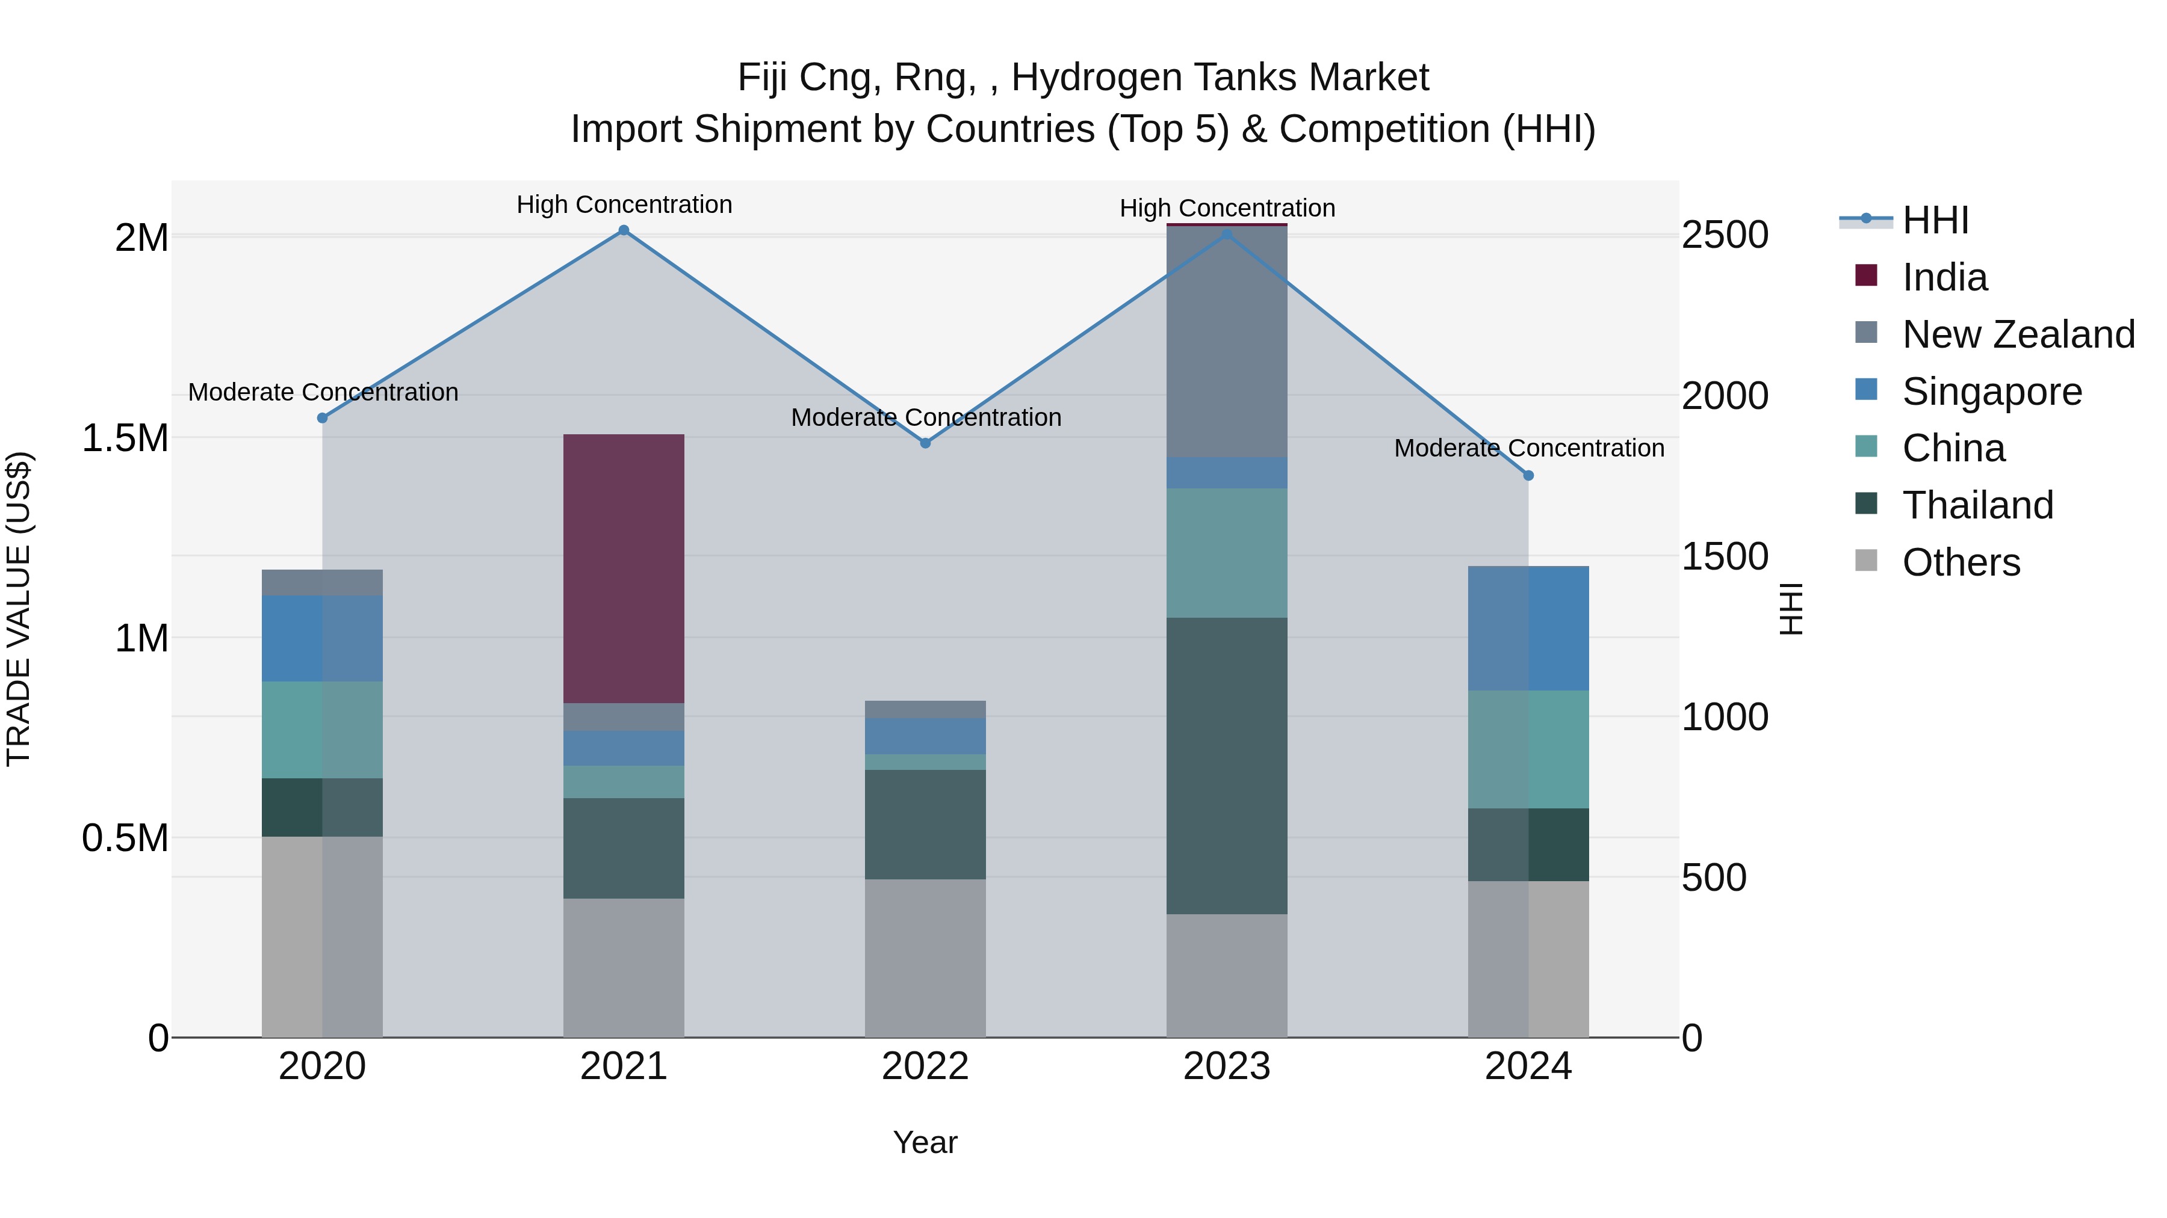Viewport: 2167px width, 1218px height.
Task: Click the Singapore legend color swatch
Action: [1866, 390]
